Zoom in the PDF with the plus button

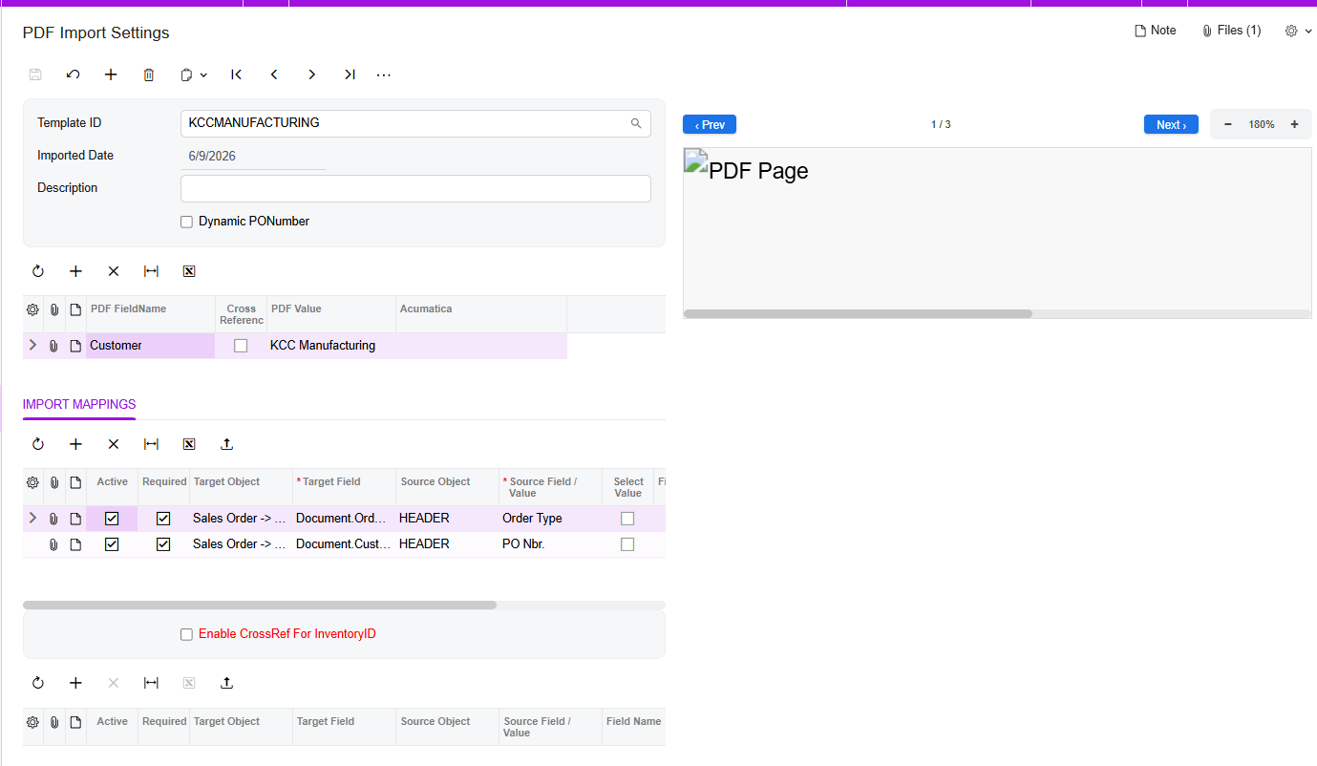pyautogui.click(x=1295, y=125)
